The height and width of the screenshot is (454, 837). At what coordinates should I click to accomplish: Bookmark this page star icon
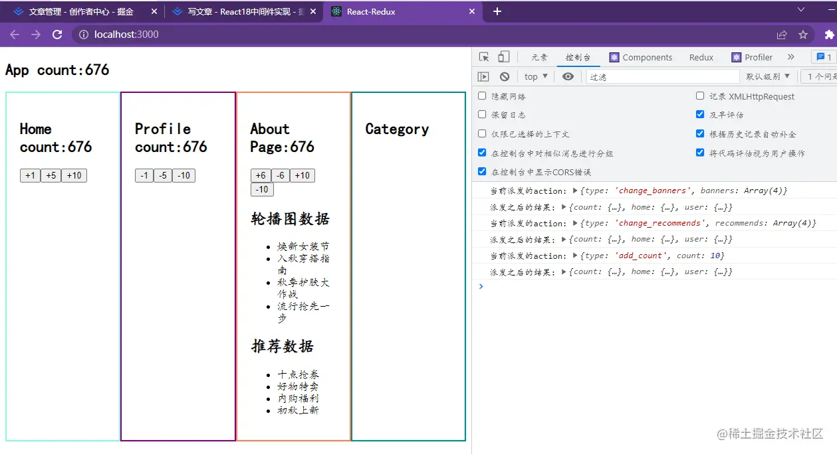803,35
